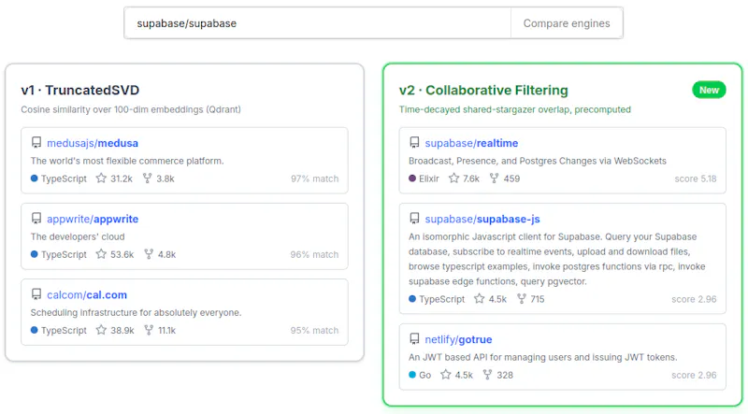Click the 715 fork count
The height and width of the screenshot is (414, 748).
(x=538, y=300)
